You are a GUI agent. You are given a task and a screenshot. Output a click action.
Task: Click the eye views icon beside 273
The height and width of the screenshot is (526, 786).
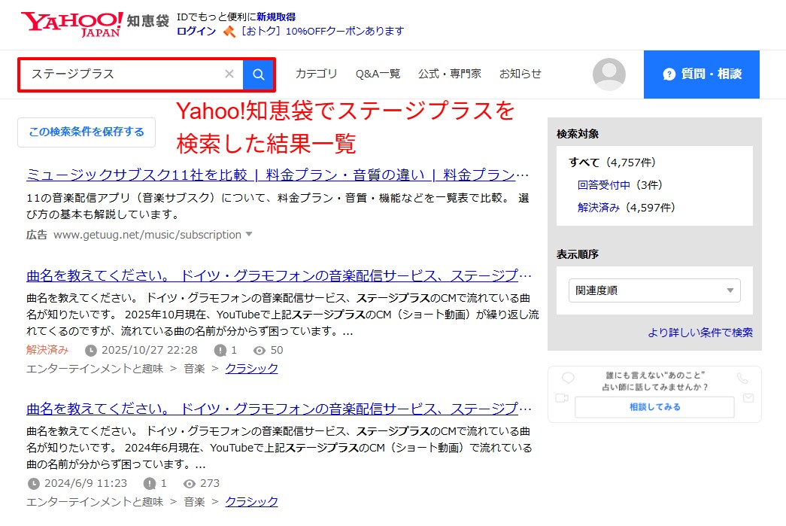pos(189,484)
